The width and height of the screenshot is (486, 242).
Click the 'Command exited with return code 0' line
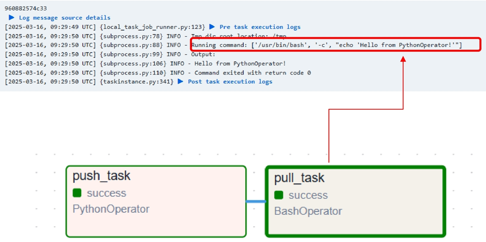tap(158, 73)
